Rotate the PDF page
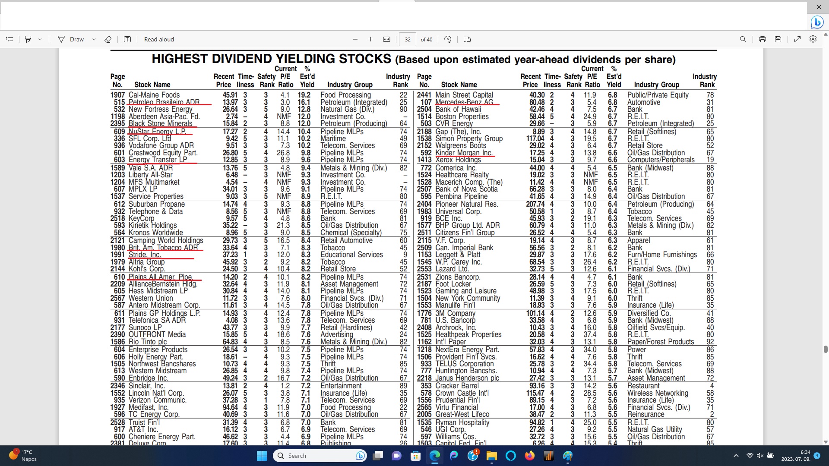This screenshot has height=466, width=829. click(x=448, y=39)
